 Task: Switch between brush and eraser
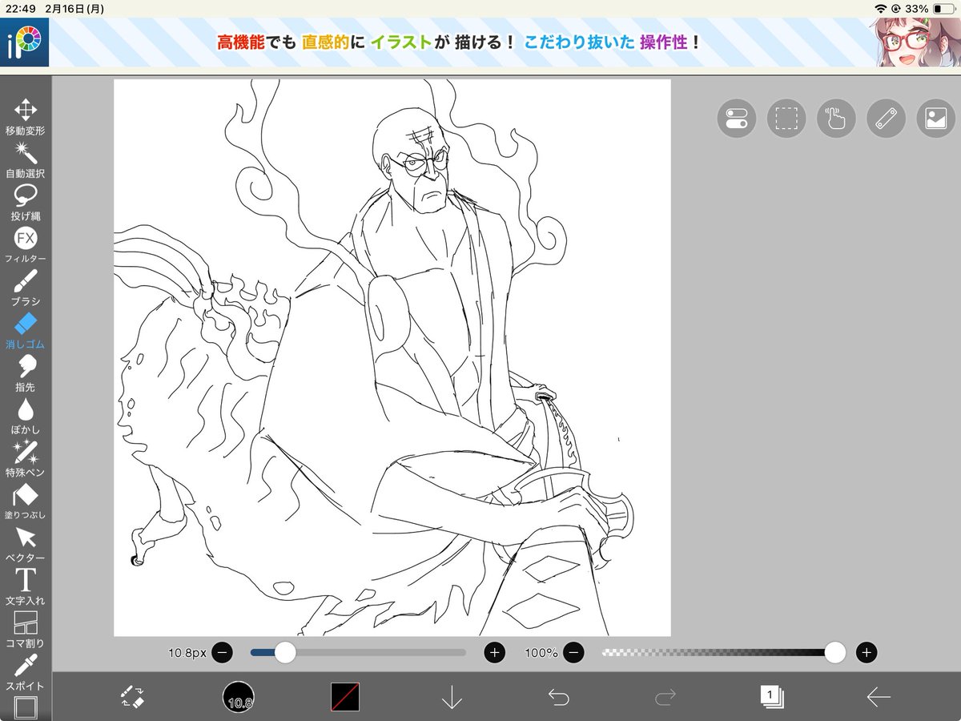pos(132,697)
